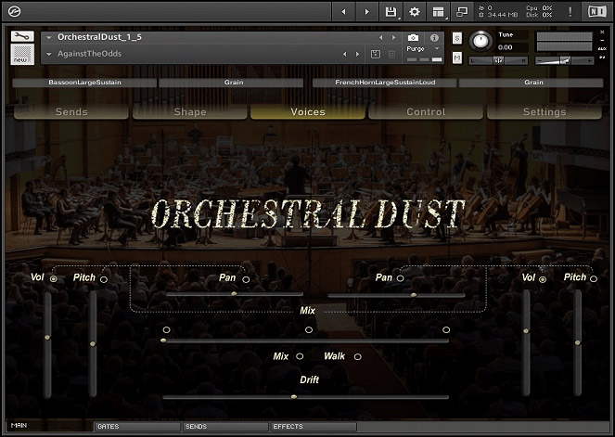The height and width of the screenshot is (437, 615).
Task: Expand the AgainstTheOdds snapshot dropdown
Action: pos(47,54)
